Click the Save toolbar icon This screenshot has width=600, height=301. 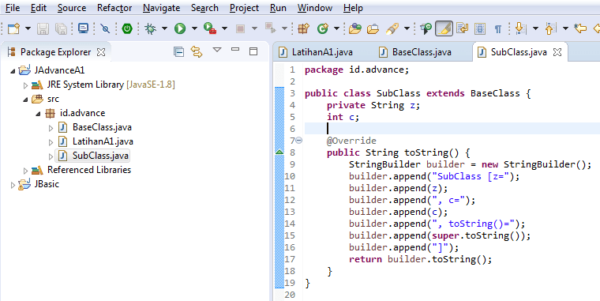[x=43, y=28]
